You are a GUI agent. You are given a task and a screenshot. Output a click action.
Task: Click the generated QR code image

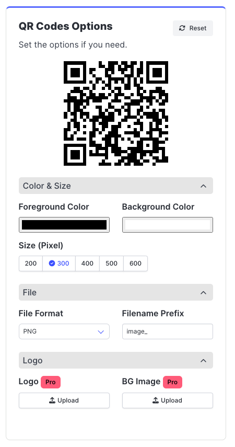click(x=115, y=113)
